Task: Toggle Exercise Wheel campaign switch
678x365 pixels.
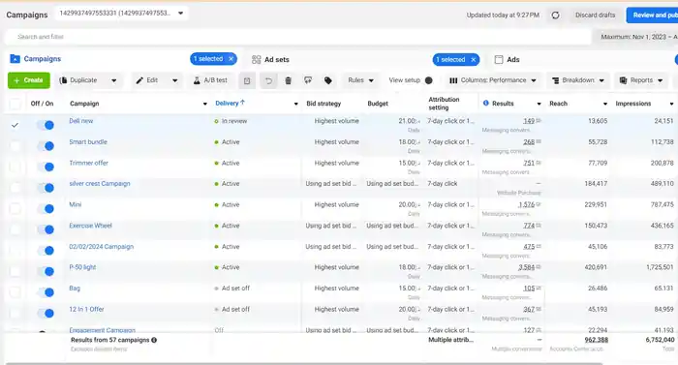Action: (x=46, y=229)
